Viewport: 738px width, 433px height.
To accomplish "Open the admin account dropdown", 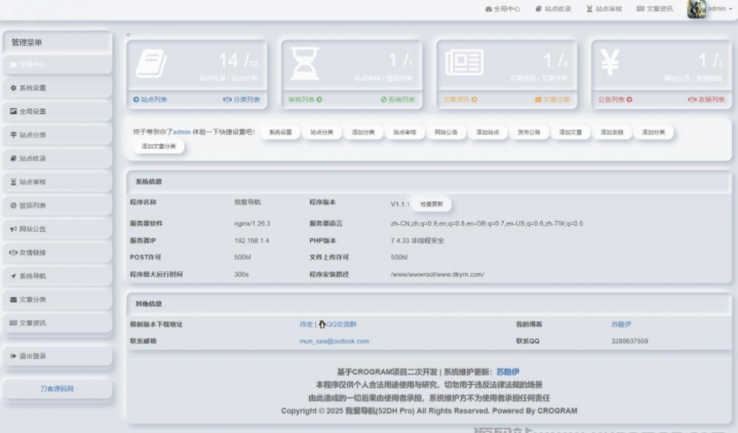I will tap(717, 9).
